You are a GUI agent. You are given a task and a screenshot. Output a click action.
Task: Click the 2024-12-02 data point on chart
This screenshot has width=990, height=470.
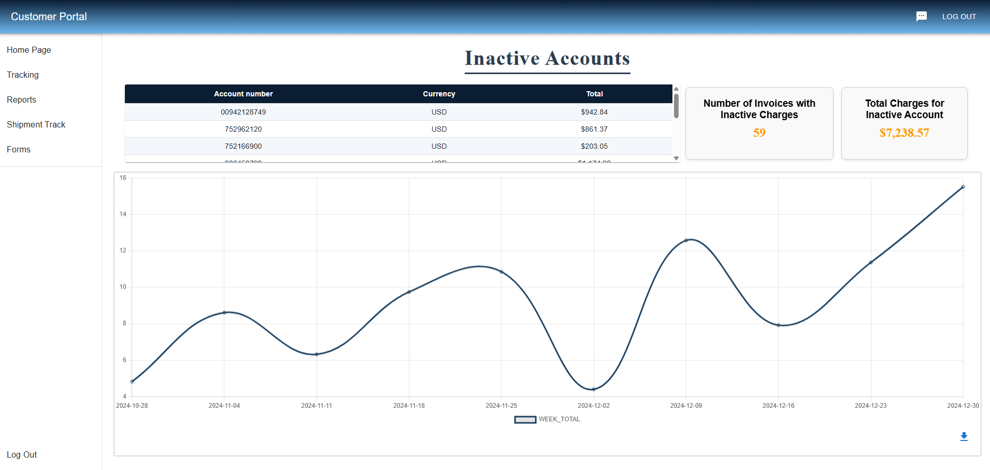[594, 389]
